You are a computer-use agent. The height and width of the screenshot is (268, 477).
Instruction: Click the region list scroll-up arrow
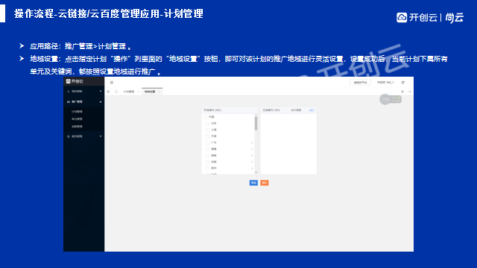[256, 115]
